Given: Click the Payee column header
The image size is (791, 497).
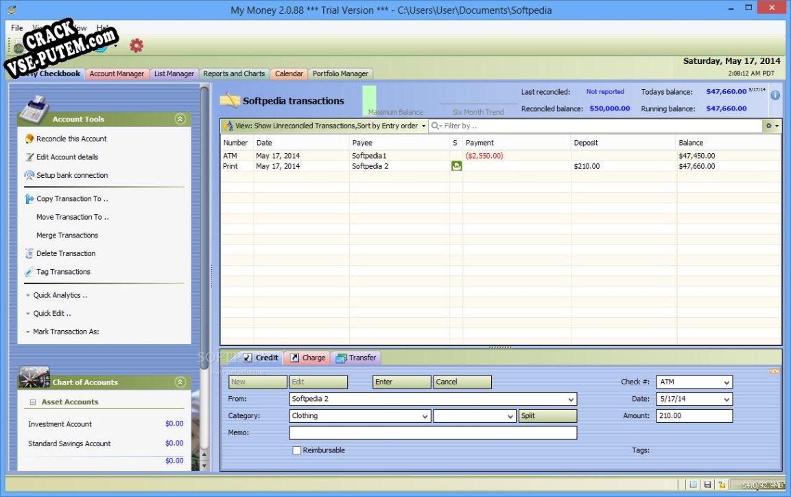Looking at the screenshot, I should pyautogui.click(x=399, y=143).
